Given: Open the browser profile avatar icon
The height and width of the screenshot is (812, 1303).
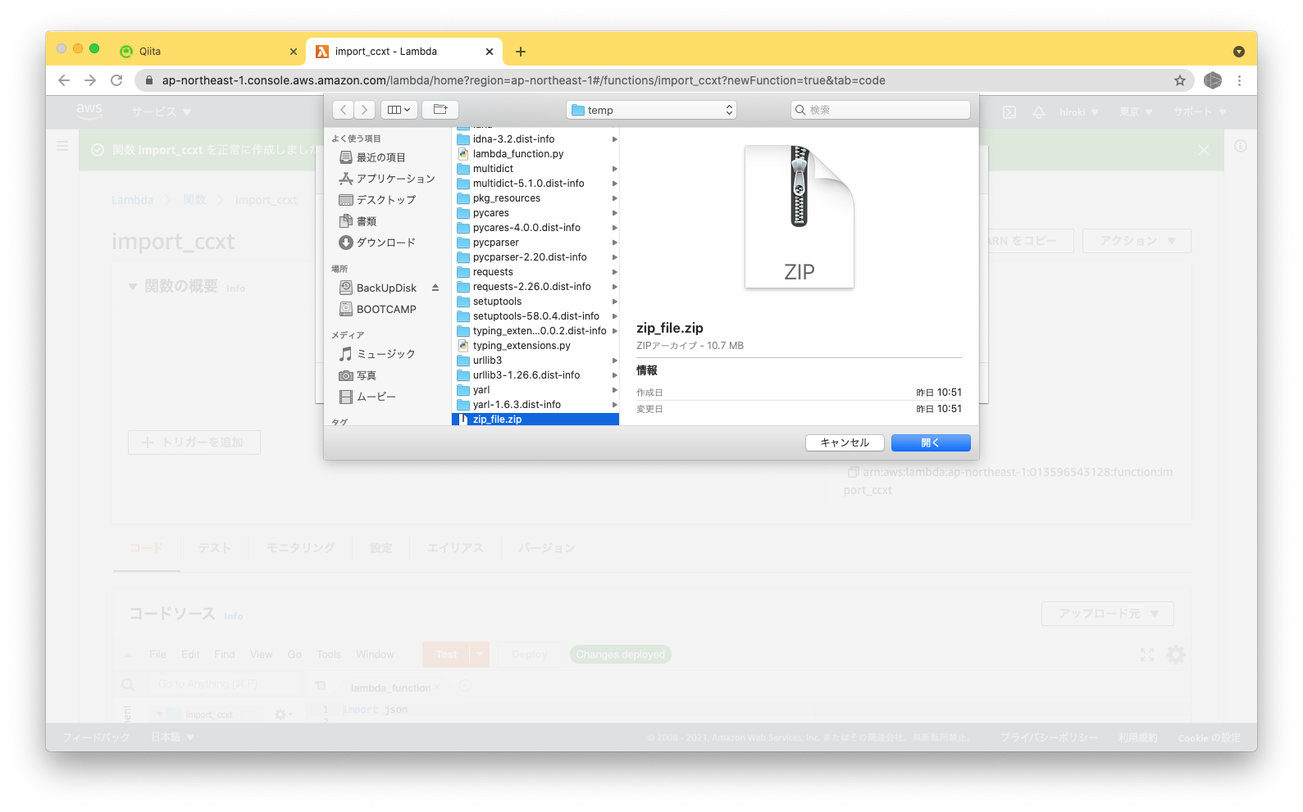Looking at the screenshot, I should [1213, 80].
